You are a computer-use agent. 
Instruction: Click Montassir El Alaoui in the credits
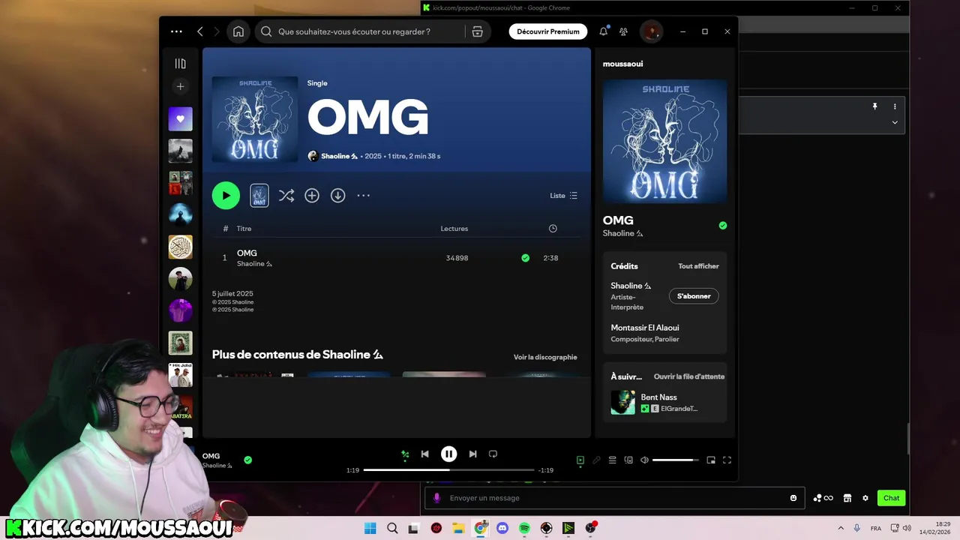pyautogui.click(x=645, y=328)
